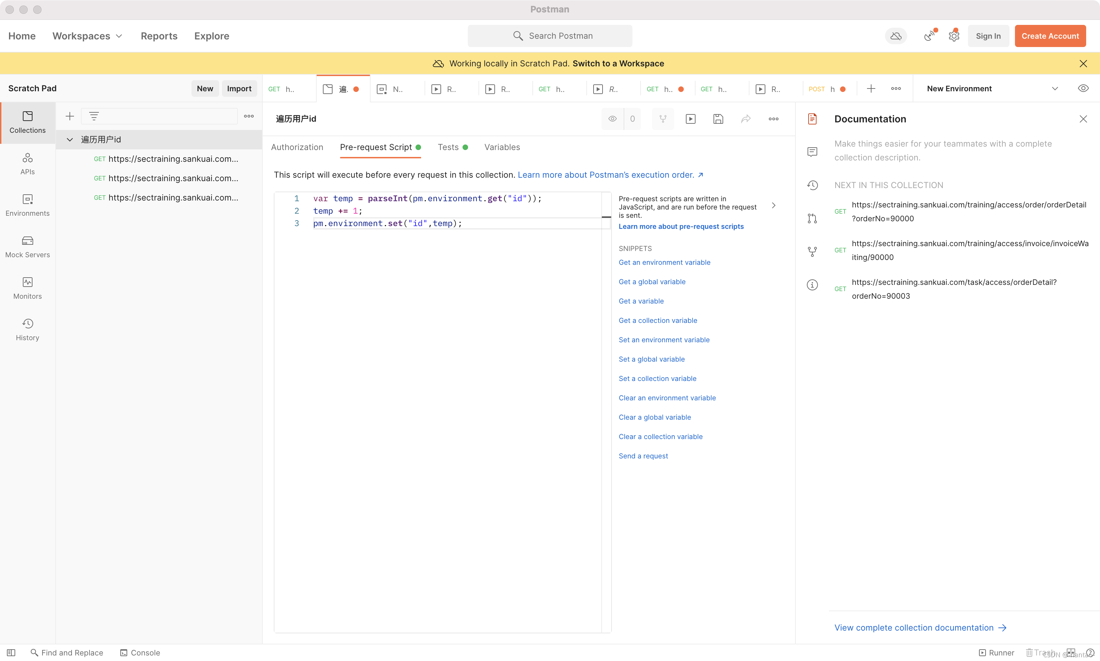The image size is (1100, 661).
Task: Switch to the Authorization tab
Action: [297, 147]
